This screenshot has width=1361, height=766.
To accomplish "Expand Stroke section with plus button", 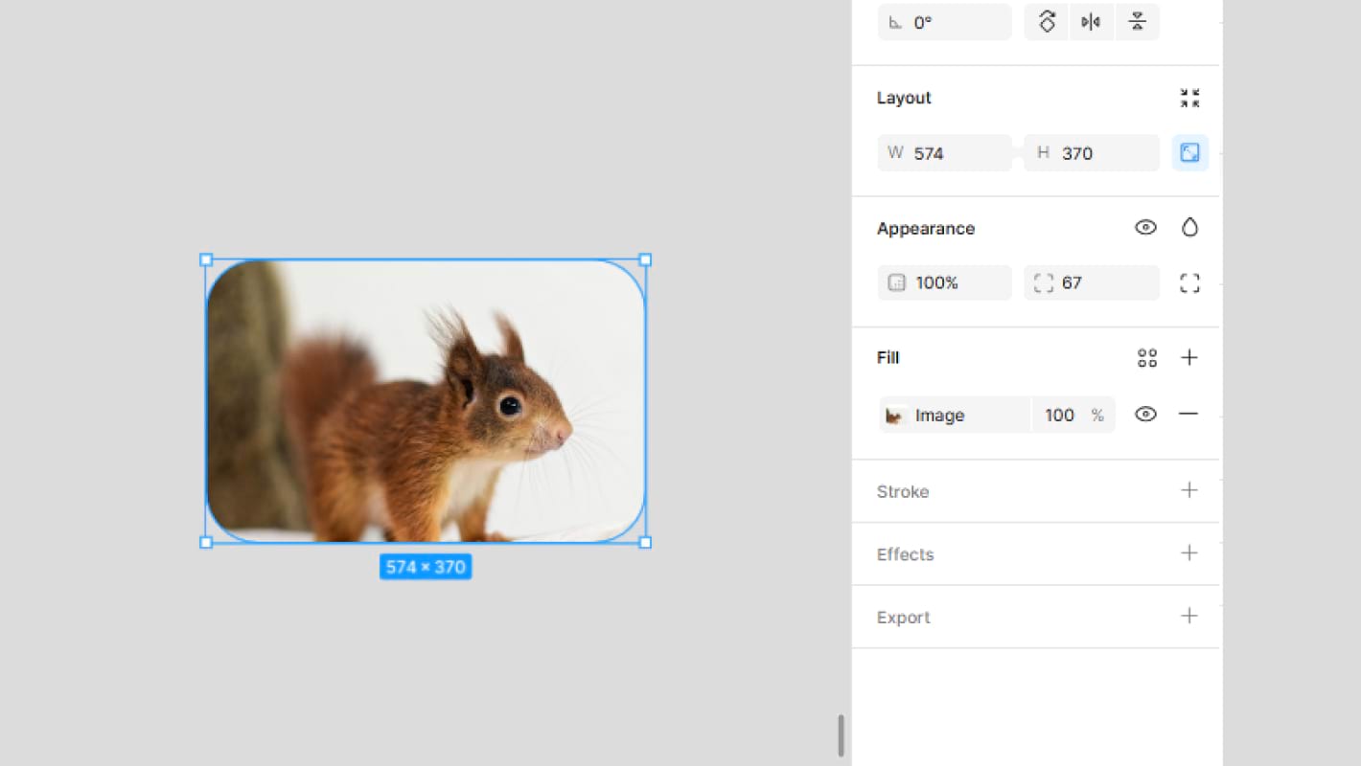I will [x=1189, y=490].
